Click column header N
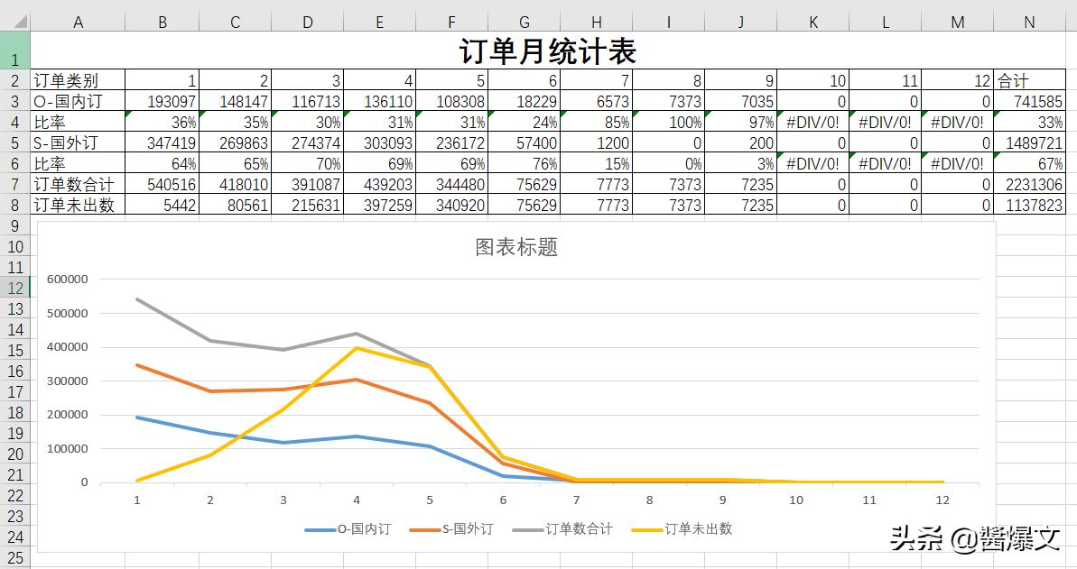The image size is (1077, 569). [x=1028, y=20]
